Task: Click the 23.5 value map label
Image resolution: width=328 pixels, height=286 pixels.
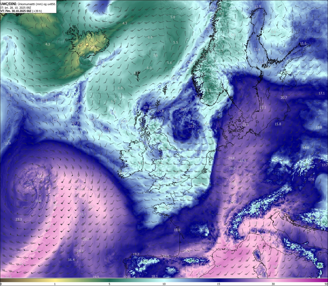Action: point(96,277)
